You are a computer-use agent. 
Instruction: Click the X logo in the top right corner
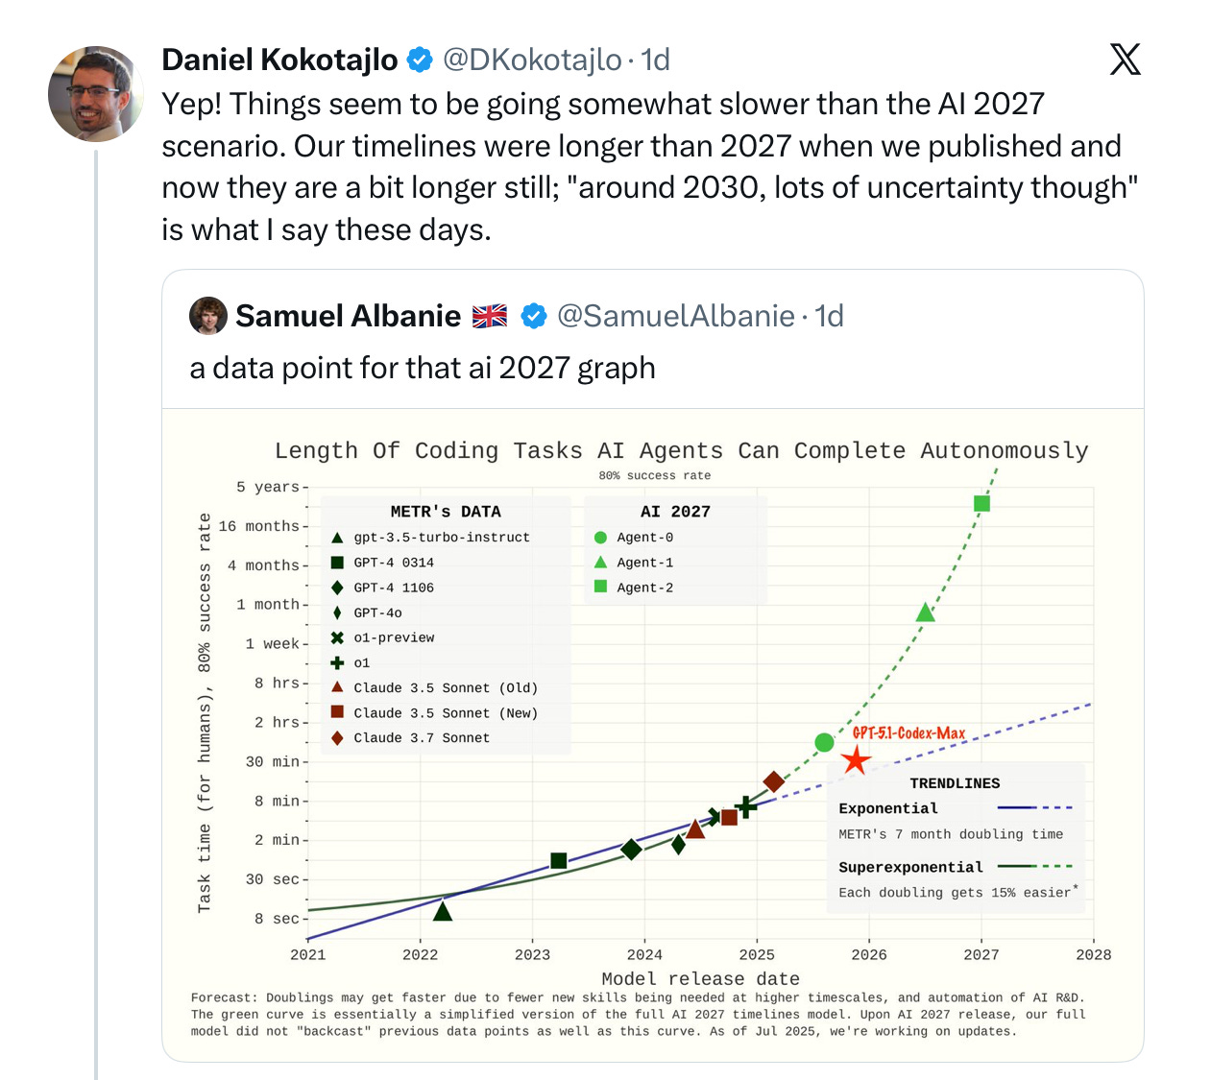tap(1124, 60)
